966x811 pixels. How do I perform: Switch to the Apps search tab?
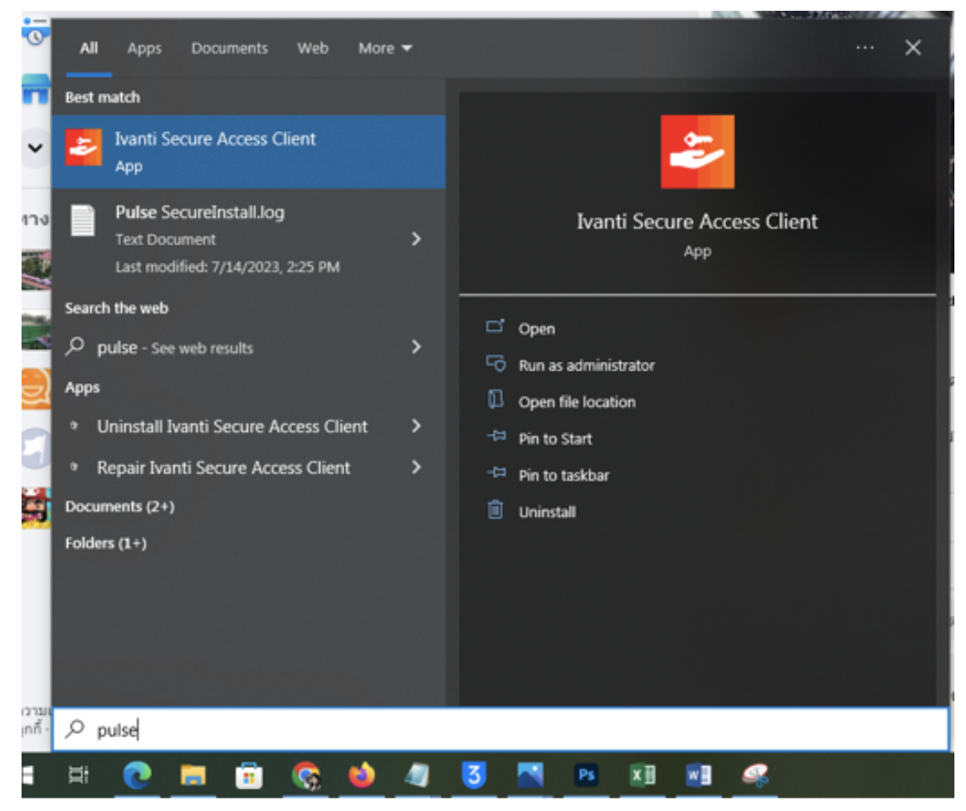click(144, 49)
